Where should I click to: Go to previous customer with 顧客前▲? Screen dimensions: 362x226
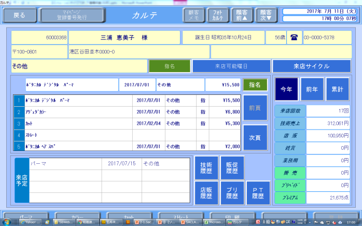click(242, 15)
